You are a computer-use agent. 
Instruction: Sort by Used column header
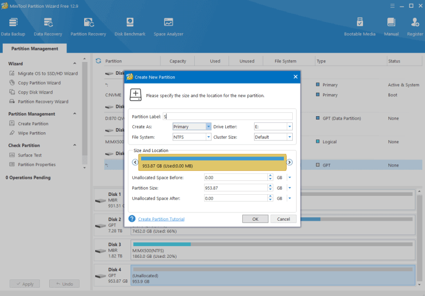212,61
